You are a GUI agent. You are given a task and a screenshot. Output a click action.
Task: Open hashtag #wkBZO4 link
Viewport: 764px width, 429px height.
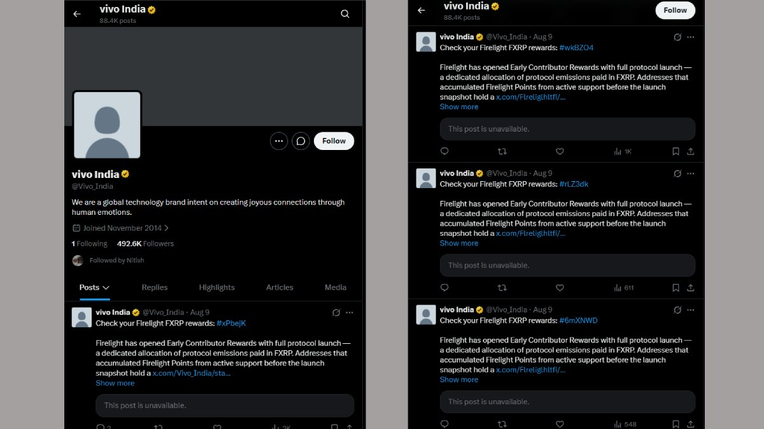(x=576, y=48)
